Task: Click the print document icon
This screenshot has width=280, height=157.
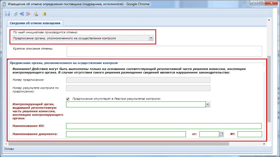Action: click(x=36, y=14)
